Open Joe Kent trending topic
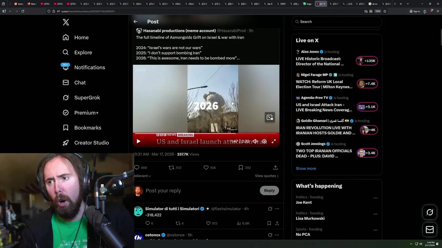This screenshot has height=248, width=442. tap(304, 203)
